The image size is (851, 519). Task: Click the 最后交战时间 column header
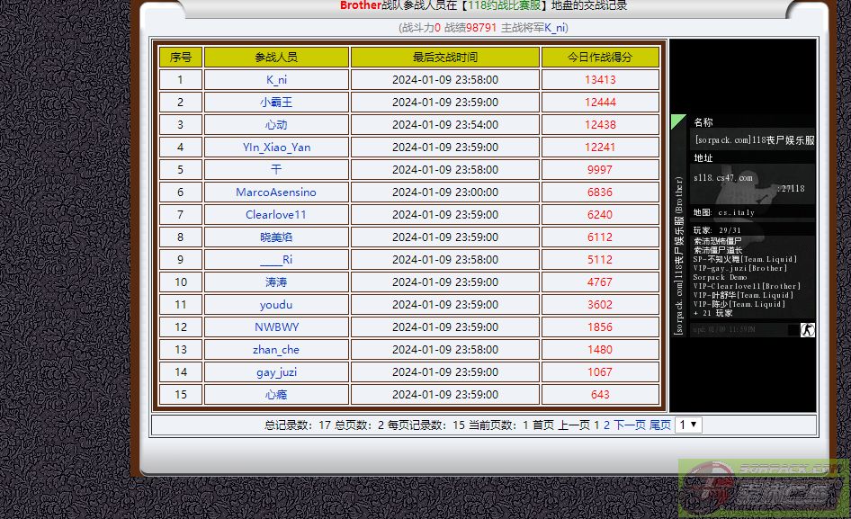[445, 58]
